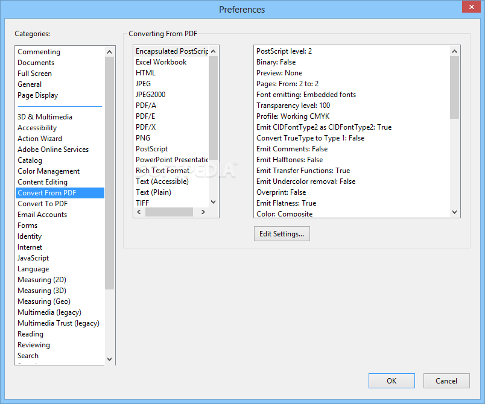Viewport: 485px width, 404px height.
Task: Pick the JPEG2000 conversion format
Action: pos(150,95)
